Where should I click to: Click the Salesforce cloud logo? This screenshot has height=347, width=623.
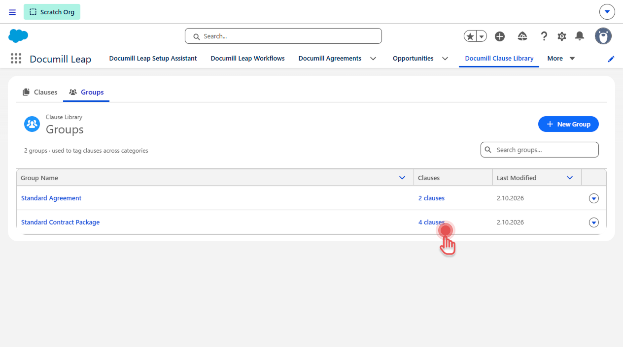(x=18, y=36)
